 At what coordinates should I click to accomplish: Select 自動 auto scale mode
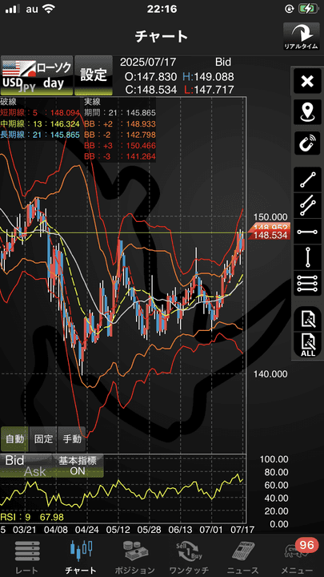14,438
